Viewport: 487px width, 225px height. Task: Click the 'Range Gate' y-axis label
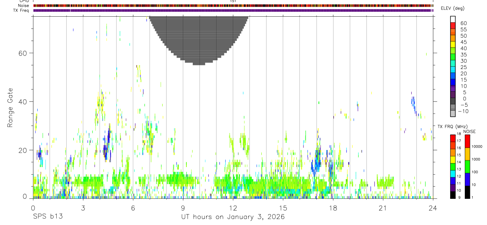10,108
